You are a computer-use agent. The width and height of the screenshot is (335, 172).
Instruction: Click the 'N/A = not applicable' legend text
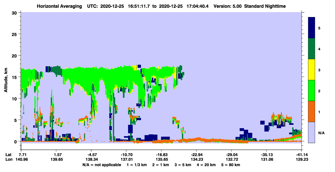[x=102, y=165]
